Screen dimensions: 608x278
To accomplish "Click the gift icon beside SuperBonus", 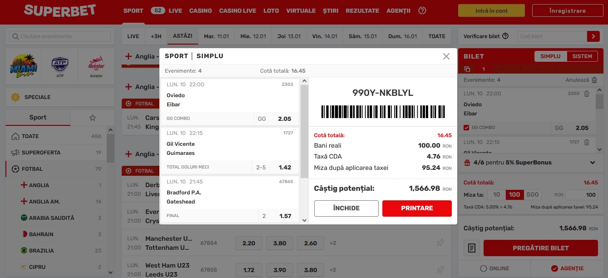I will coord(467,163).
